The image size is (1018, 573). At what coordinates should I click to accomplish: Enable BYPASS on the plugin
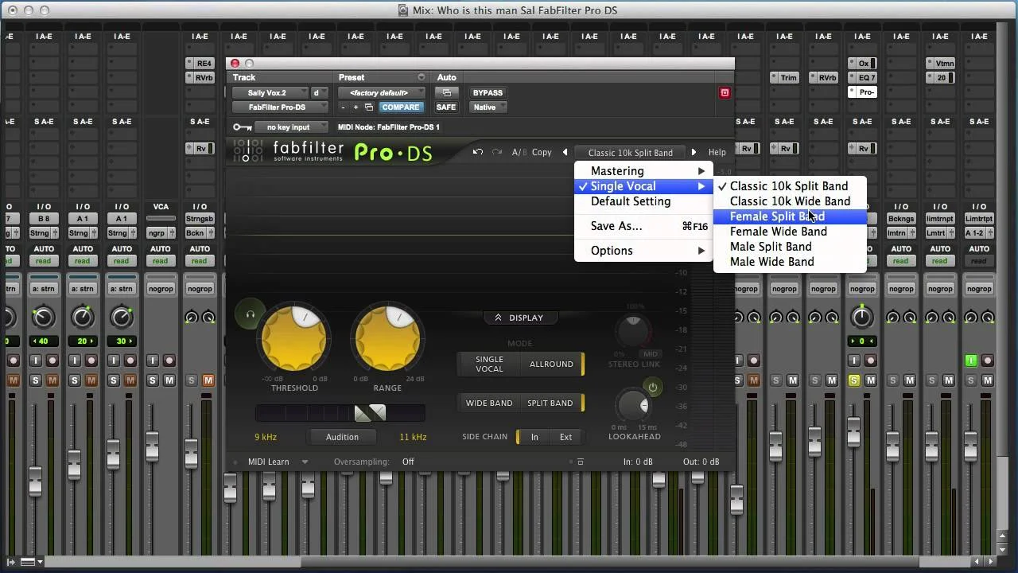pyautogui.click(x=488, y=92)
